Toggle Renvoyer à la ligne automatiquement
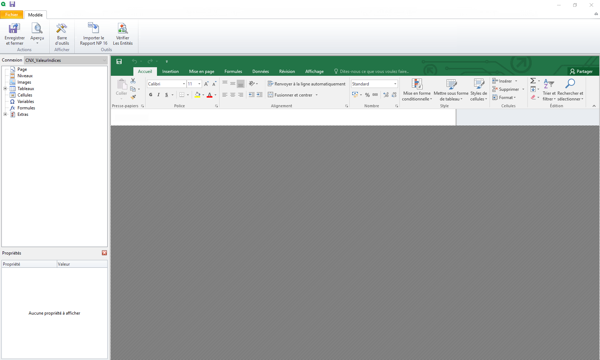 point(306,84)
